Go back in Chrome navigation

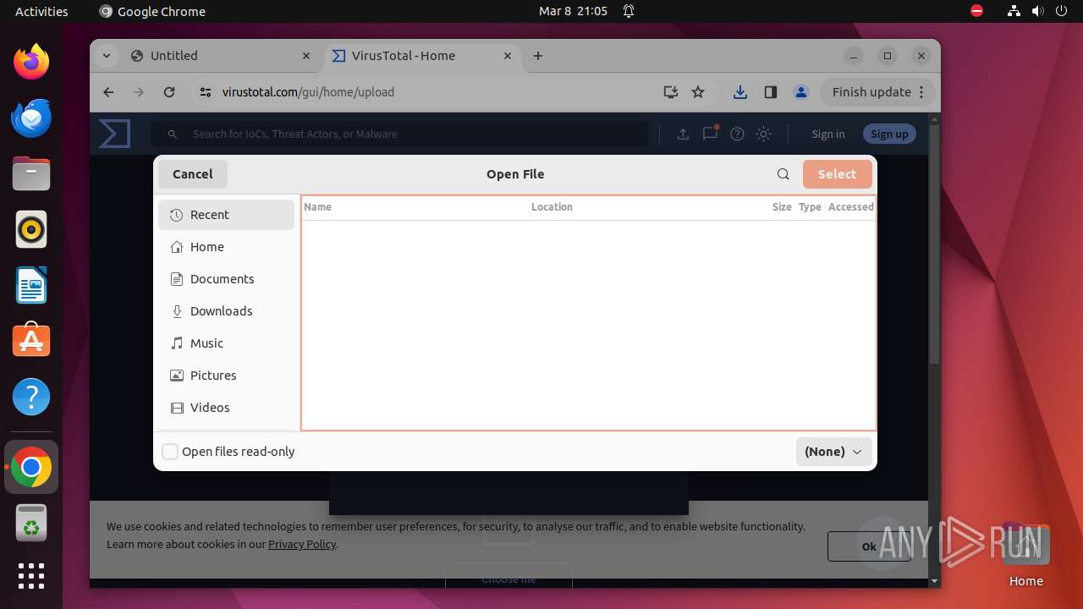(x=108, y=92)
